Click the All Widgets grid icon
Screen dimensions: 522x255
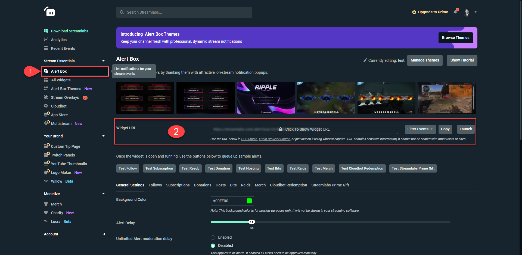tap(46, 80)
